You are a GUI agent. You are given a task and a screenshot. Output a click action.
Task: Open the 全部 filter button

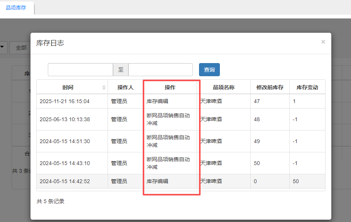coord(21,48)
